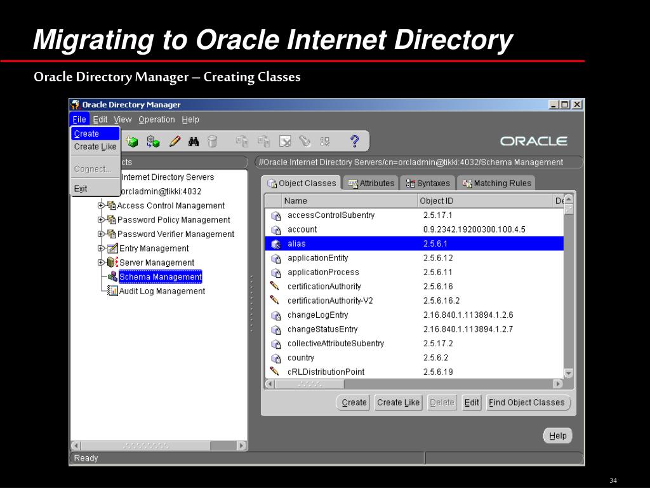Click the blue question mark Help toolbar icon
This screenshot has height=488, width=650.
coord(354,142)
